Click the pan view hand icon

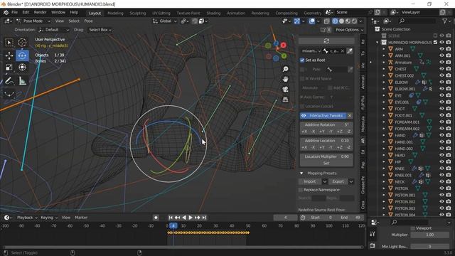(x=286, y=79)
